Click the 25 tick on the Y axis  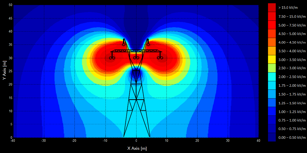[x=10, y=71]
